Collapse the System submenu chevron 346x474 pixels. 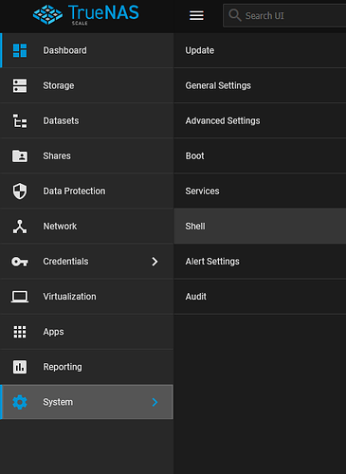click(155, 402)
